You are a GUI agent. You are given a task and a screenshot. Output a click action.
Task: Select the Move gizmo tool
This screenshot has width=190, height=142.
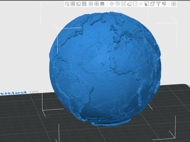pos(112,4)
